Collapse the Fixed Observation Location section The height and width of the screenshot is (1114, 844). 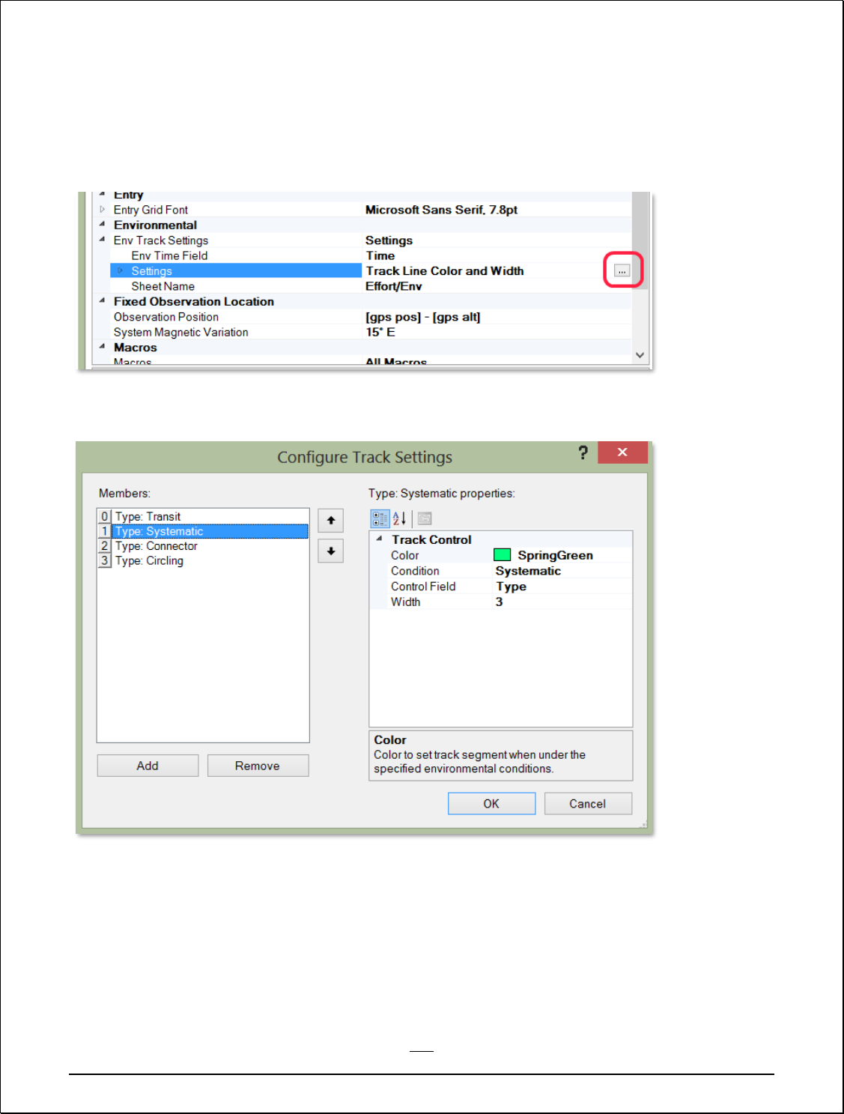tap(103, 300)
